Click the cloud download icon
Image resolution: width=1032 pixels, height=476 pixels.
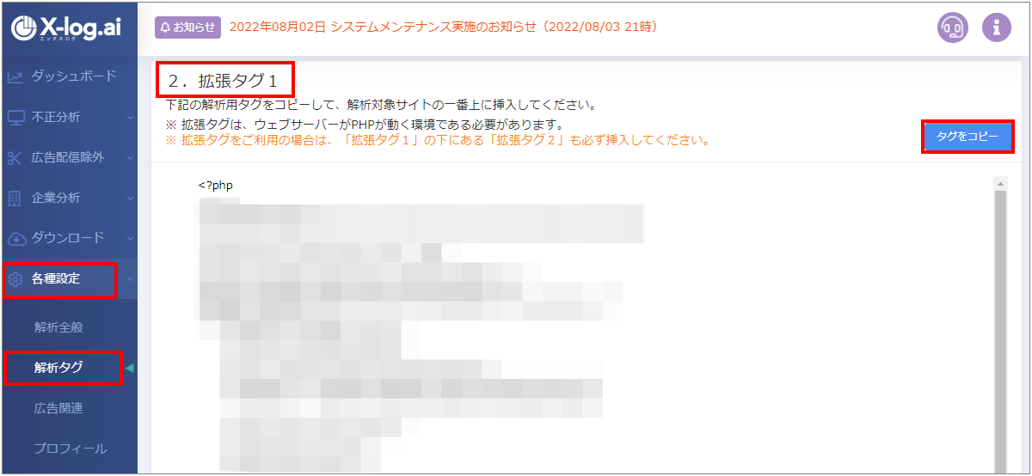[15, 238]
